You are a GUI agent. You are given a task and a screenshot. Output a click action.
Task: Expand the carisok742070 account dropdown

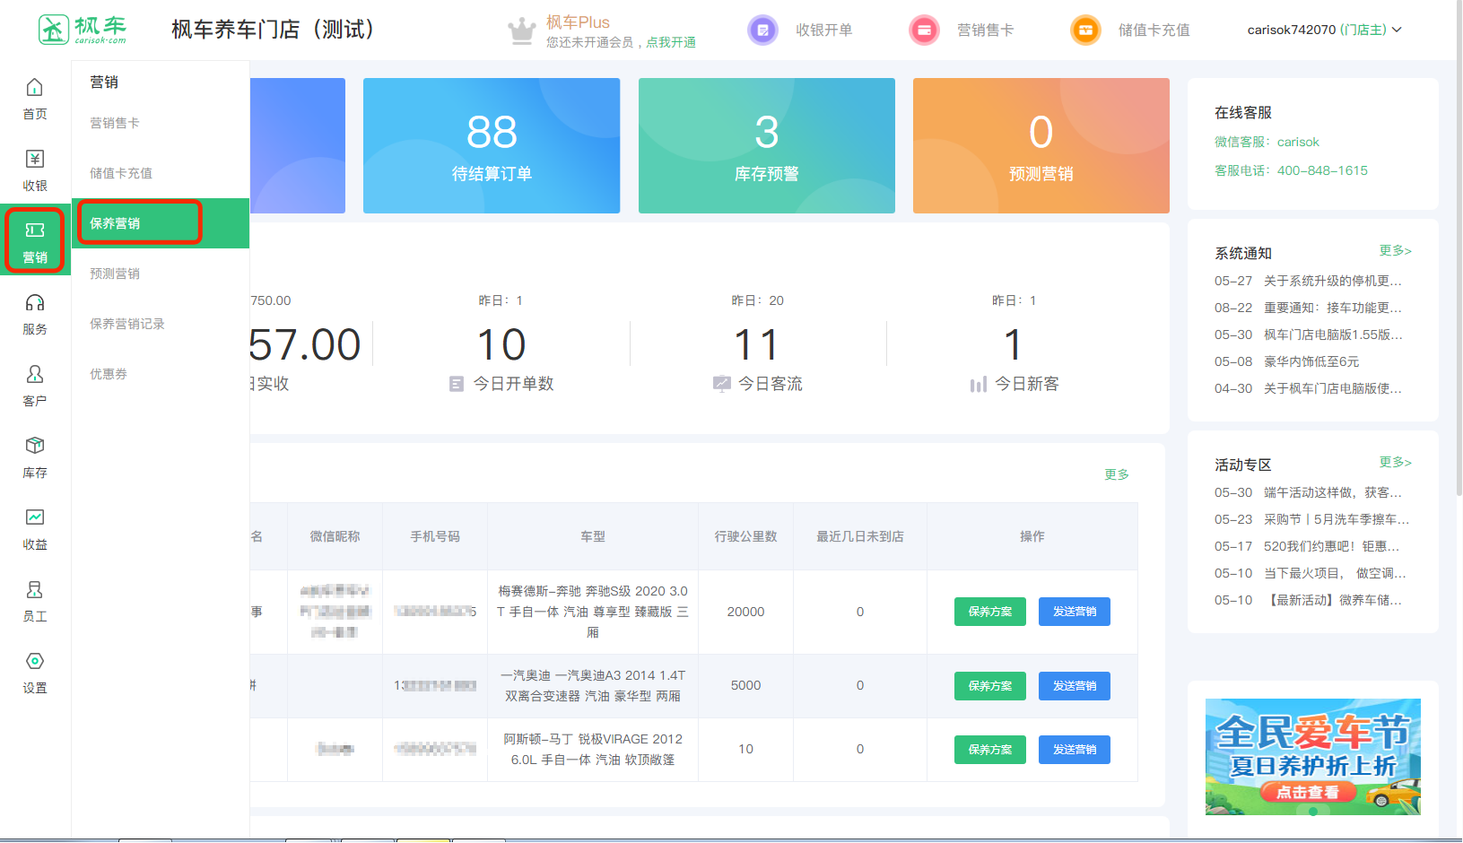pyautogui.click(x=1324, y=30)
